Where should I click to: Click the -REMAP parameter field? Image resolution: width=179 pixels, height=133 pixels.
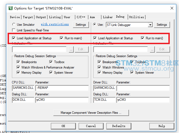tap(62, 88)
